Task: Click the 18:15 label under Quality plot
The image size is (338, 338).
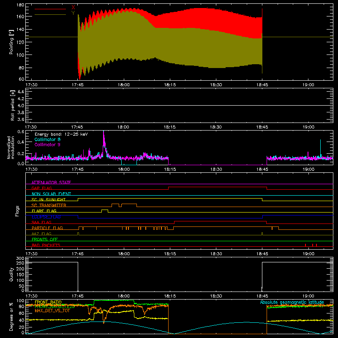Action: click(170, 296)
